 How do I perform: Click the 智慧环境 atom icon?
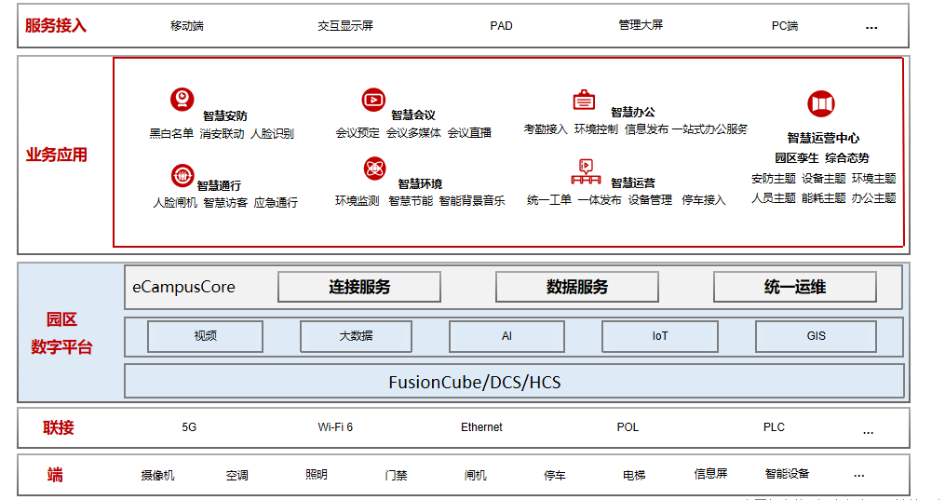(x=374, y=169)
